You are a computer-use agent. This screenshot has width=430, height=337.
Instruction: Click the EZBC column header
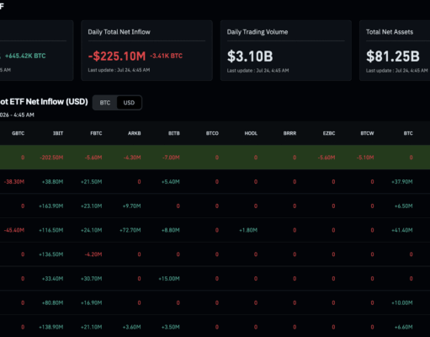coord(329,133)
